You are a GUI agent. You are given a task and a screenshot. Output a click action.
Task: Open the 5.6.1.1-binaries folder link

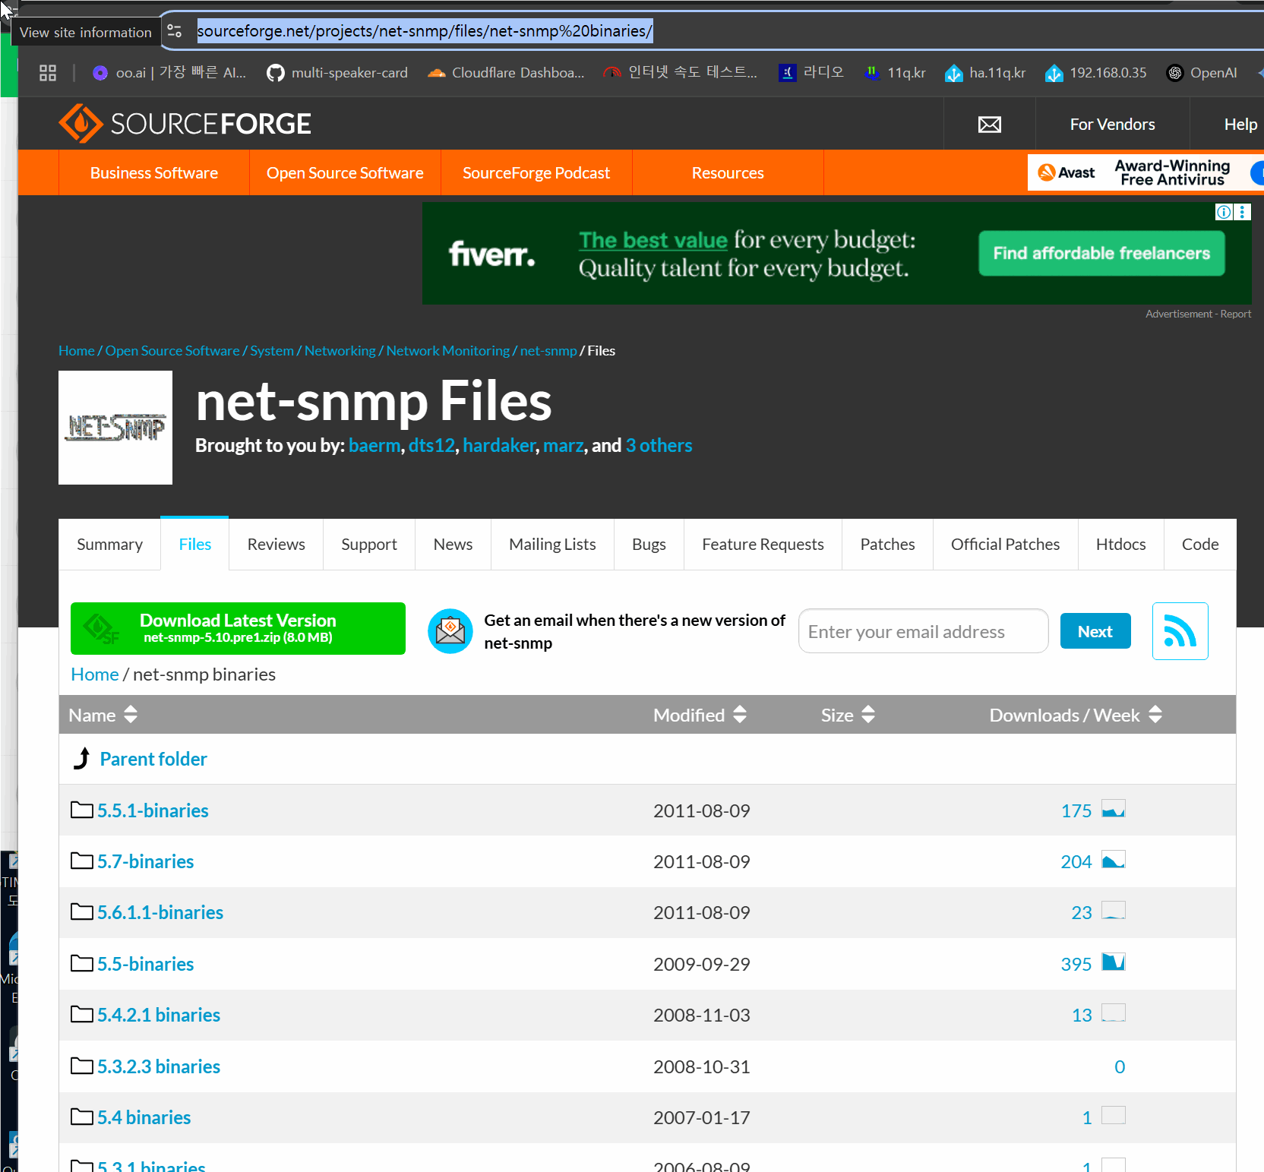coord(160,912)
